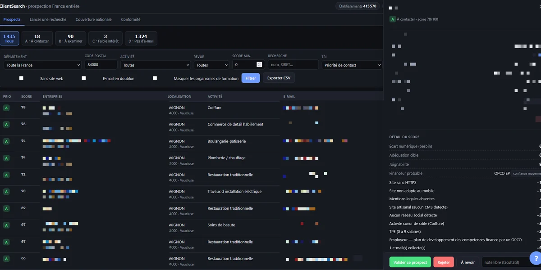The image size is (541, 270).
Task: Click the A badge beside 'À contacter - score 78/100'
Action: click(393, 19)
